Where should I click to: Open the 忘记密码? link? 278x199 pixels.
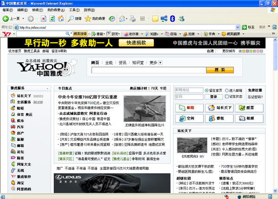coord(255,97)
